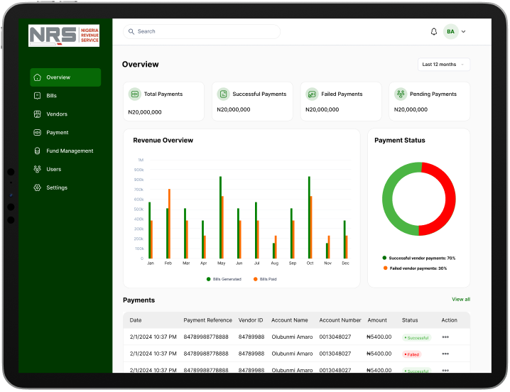Click the notification bell icon
This screenshot has height=392, width=510.
[434, 31]
